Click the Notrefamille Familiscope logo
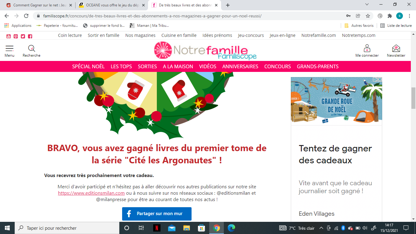This screenshot has height=234, width=416. (206, 50)
